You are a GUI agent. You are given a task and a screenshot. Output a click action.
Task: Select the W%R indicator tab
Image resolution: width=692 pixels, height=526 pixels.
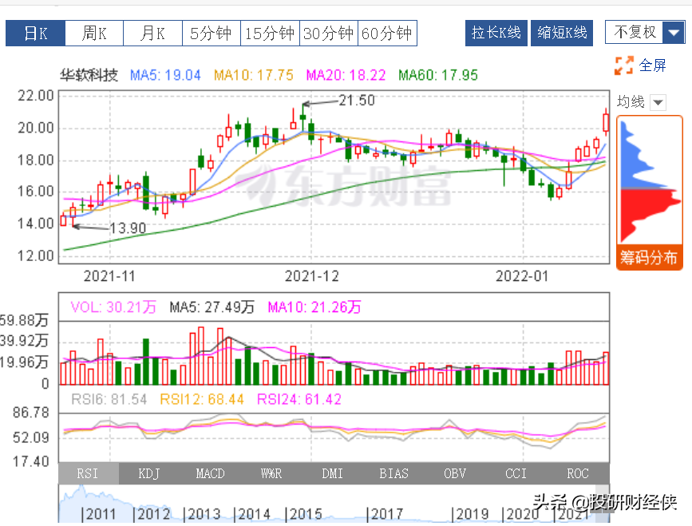click(271, 473)
